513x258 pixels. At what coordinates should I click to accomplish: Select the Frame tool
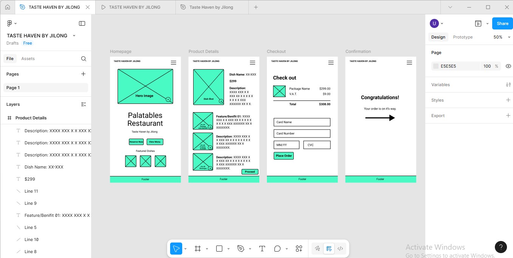197,248
